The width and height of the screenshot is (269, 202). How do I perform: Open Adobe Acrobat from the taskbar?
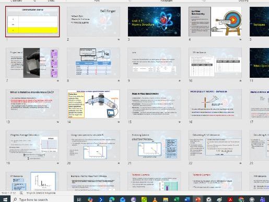point(230,199)
